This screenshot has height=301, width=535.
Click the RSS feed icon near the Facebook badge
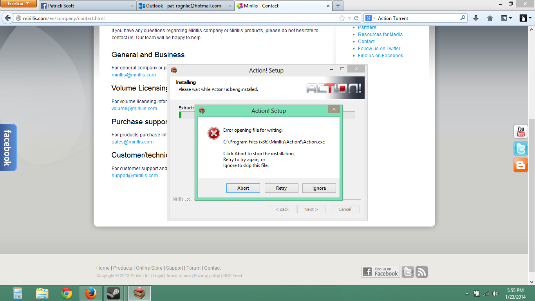tap(421, 271)
